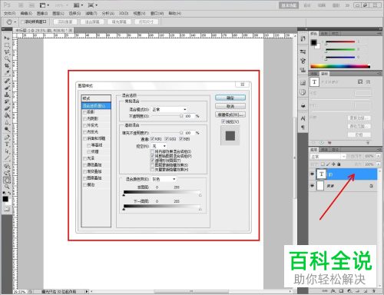
Task: Open the 文件(F) File menu
Action: click(10, 13)
